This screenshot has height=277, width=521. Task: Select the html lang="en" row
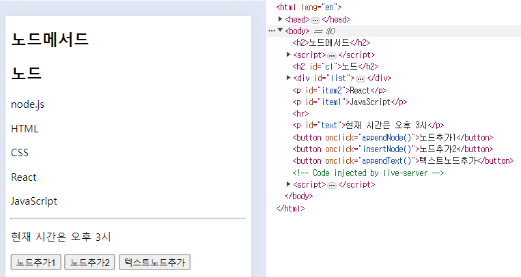point(309,7)
